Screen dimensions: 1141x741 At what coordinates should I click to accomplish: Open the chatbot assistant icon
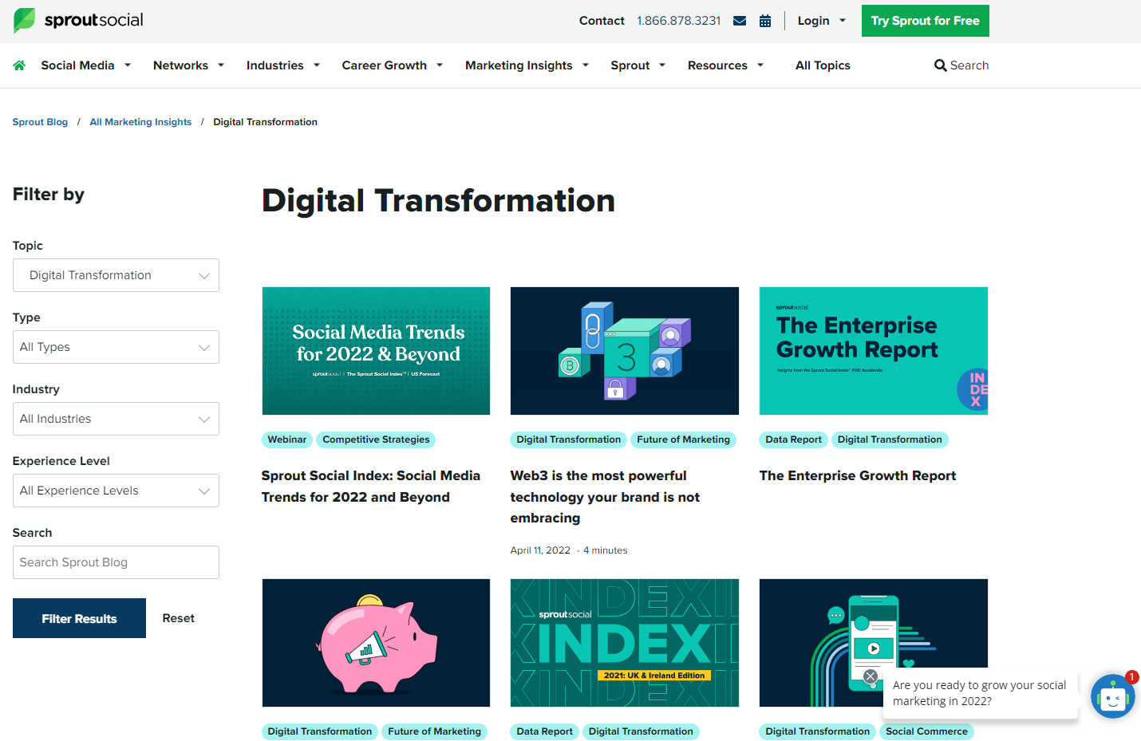pyautogui.click(x=1112, y=697)
